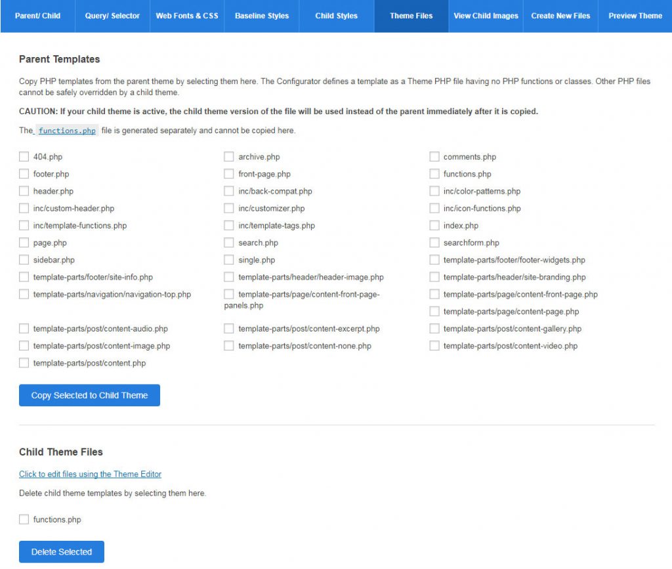
Task: Select the sidebar.php checkbox
Action: 24,260
